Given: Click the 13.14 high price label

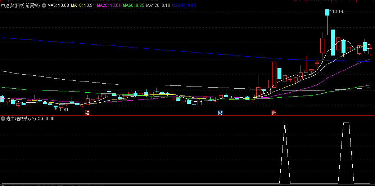Looking at the screenshot, I should coord(338,12).
